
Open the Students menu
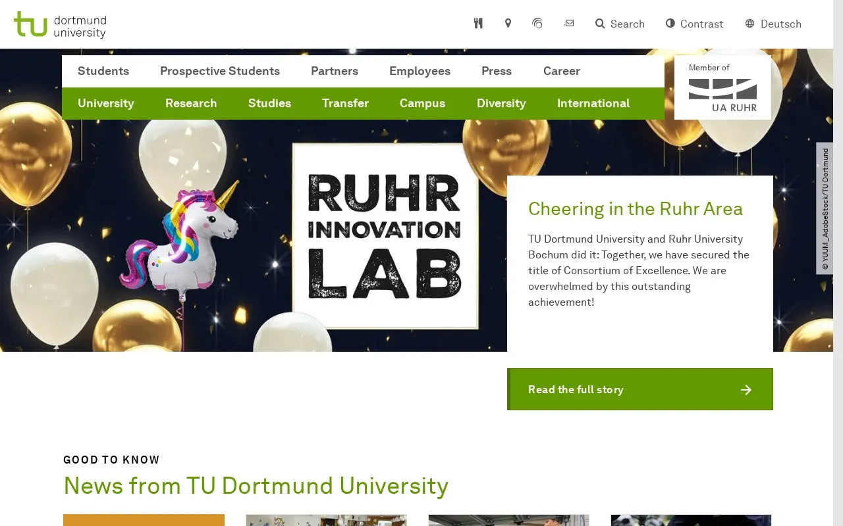[x=103, y=71]
